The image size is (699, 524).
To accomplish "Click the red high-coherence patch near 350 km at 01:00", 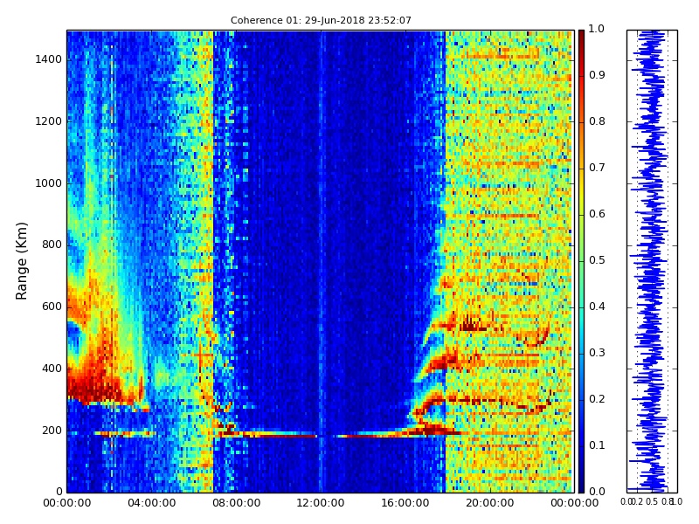I will pyautogui.click(x=92, y=387).
